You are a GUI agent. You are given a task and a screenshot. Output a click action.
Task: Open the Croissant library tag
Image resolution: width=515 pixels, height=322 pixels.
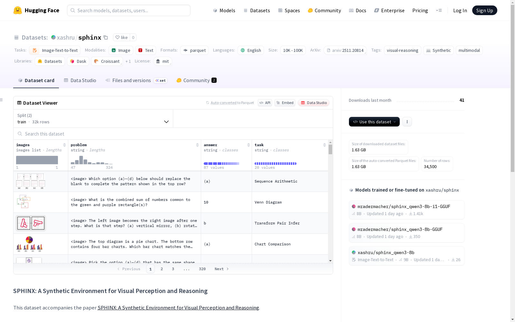coord(107,61)
